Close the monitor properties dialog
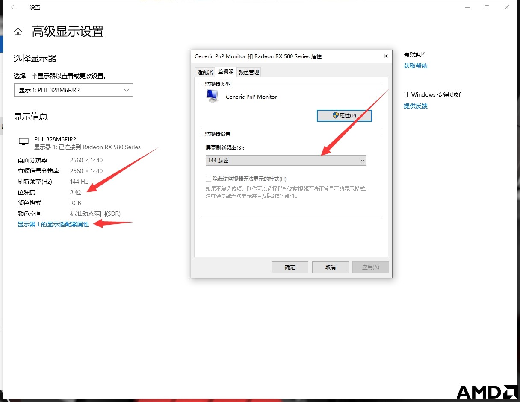The height and width of the screenshot is (402, 520). 385,56
